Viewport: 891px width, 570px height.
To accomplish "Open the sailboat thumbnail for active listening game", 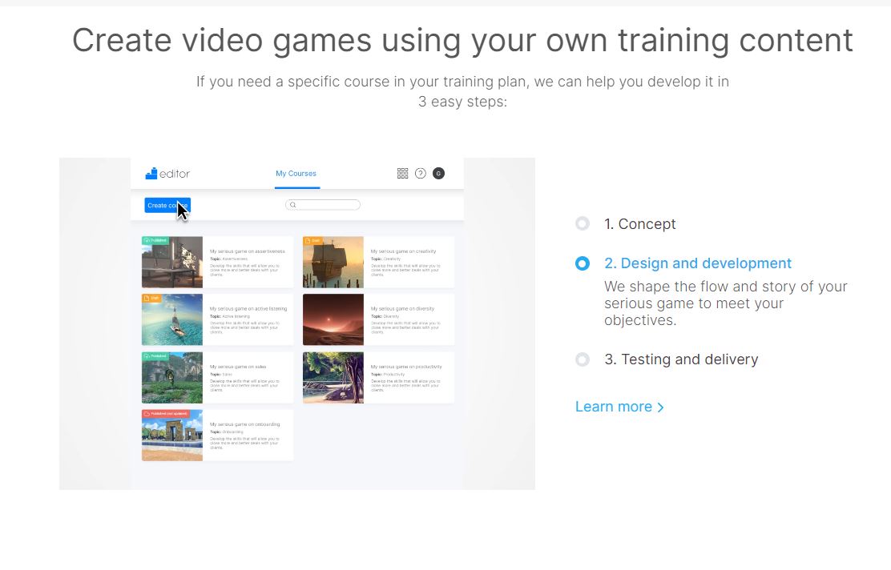I will tap(172, 319).
